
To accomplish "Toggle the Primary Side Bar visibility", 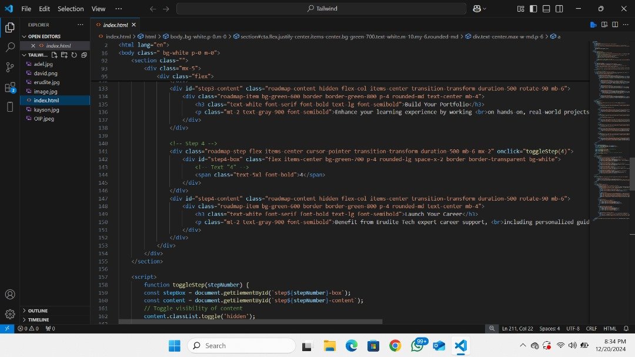I will (x=533, y=9).
